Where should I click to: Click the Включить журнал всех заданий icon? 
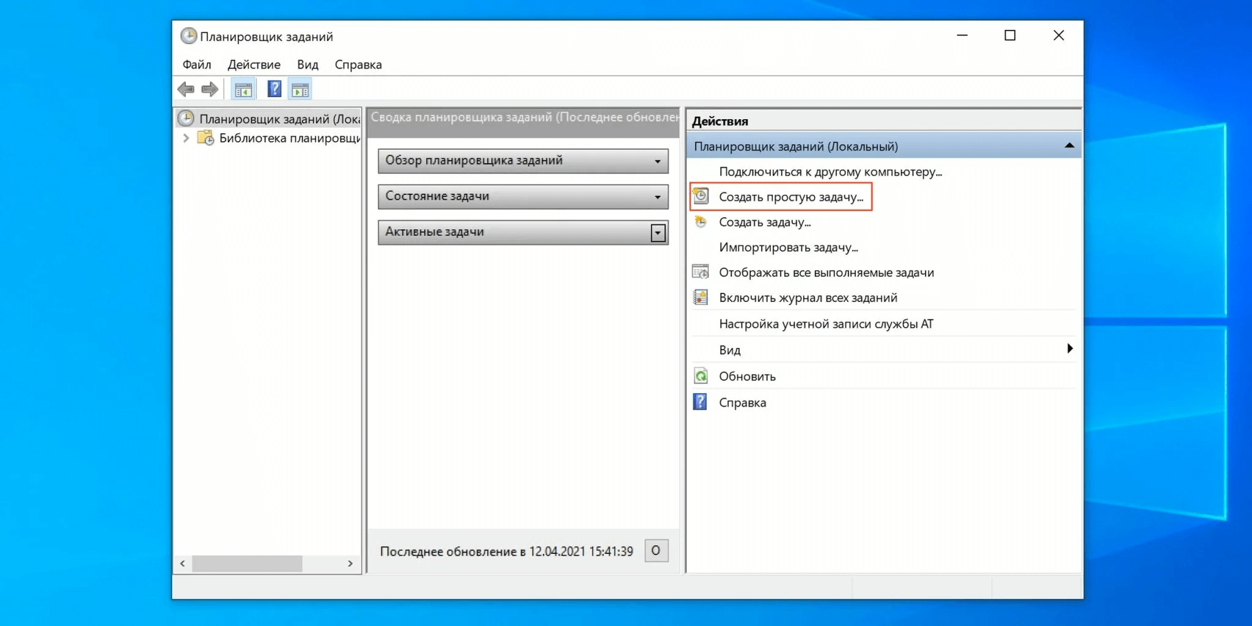(701, 298)
